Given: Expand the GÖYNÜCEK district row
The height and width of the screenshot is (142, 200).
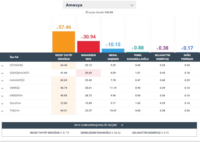Looking at the screenshot, I should click(x=2, y=66).
